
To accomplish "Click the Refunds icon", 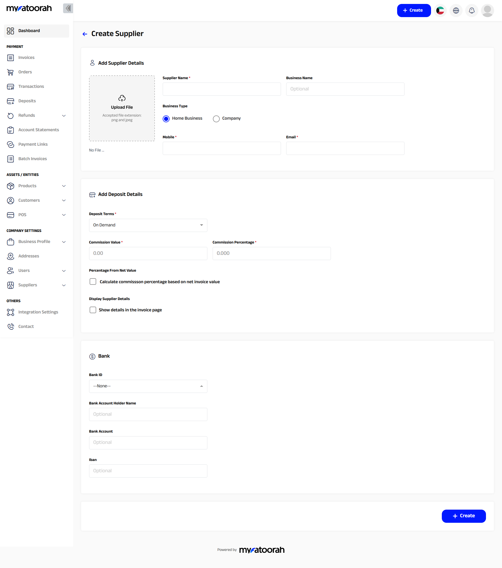I will point(10,115).
